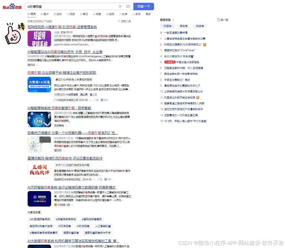This screenshot has width=285, height=248.
Task: Click related search ai智能拓客系统哪家最好
Action: 44,233
